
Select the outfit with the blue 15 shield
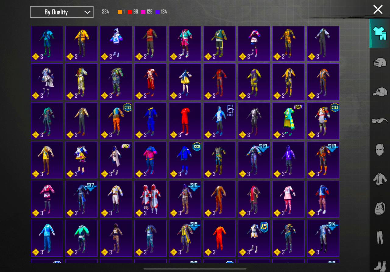click(x=254, y=238)
